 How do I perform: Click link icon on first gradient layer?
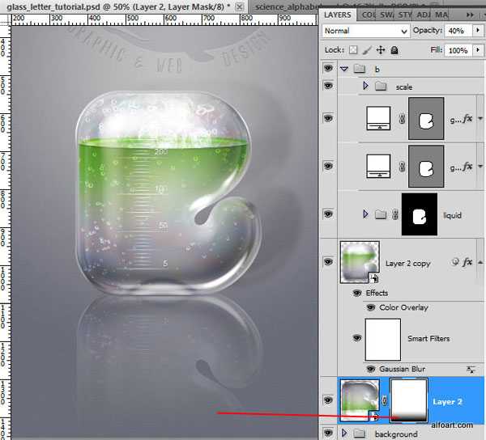(402, 119)
